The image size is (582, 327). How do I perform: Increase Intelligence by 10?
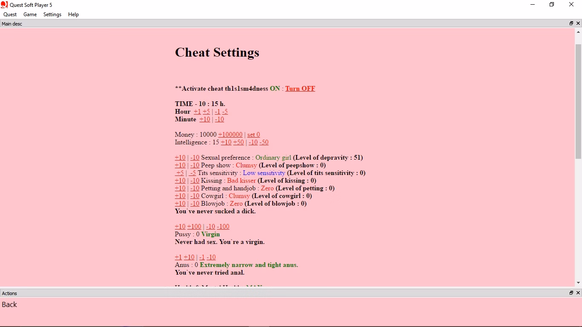pyautogui.click(x=226, y=142)
